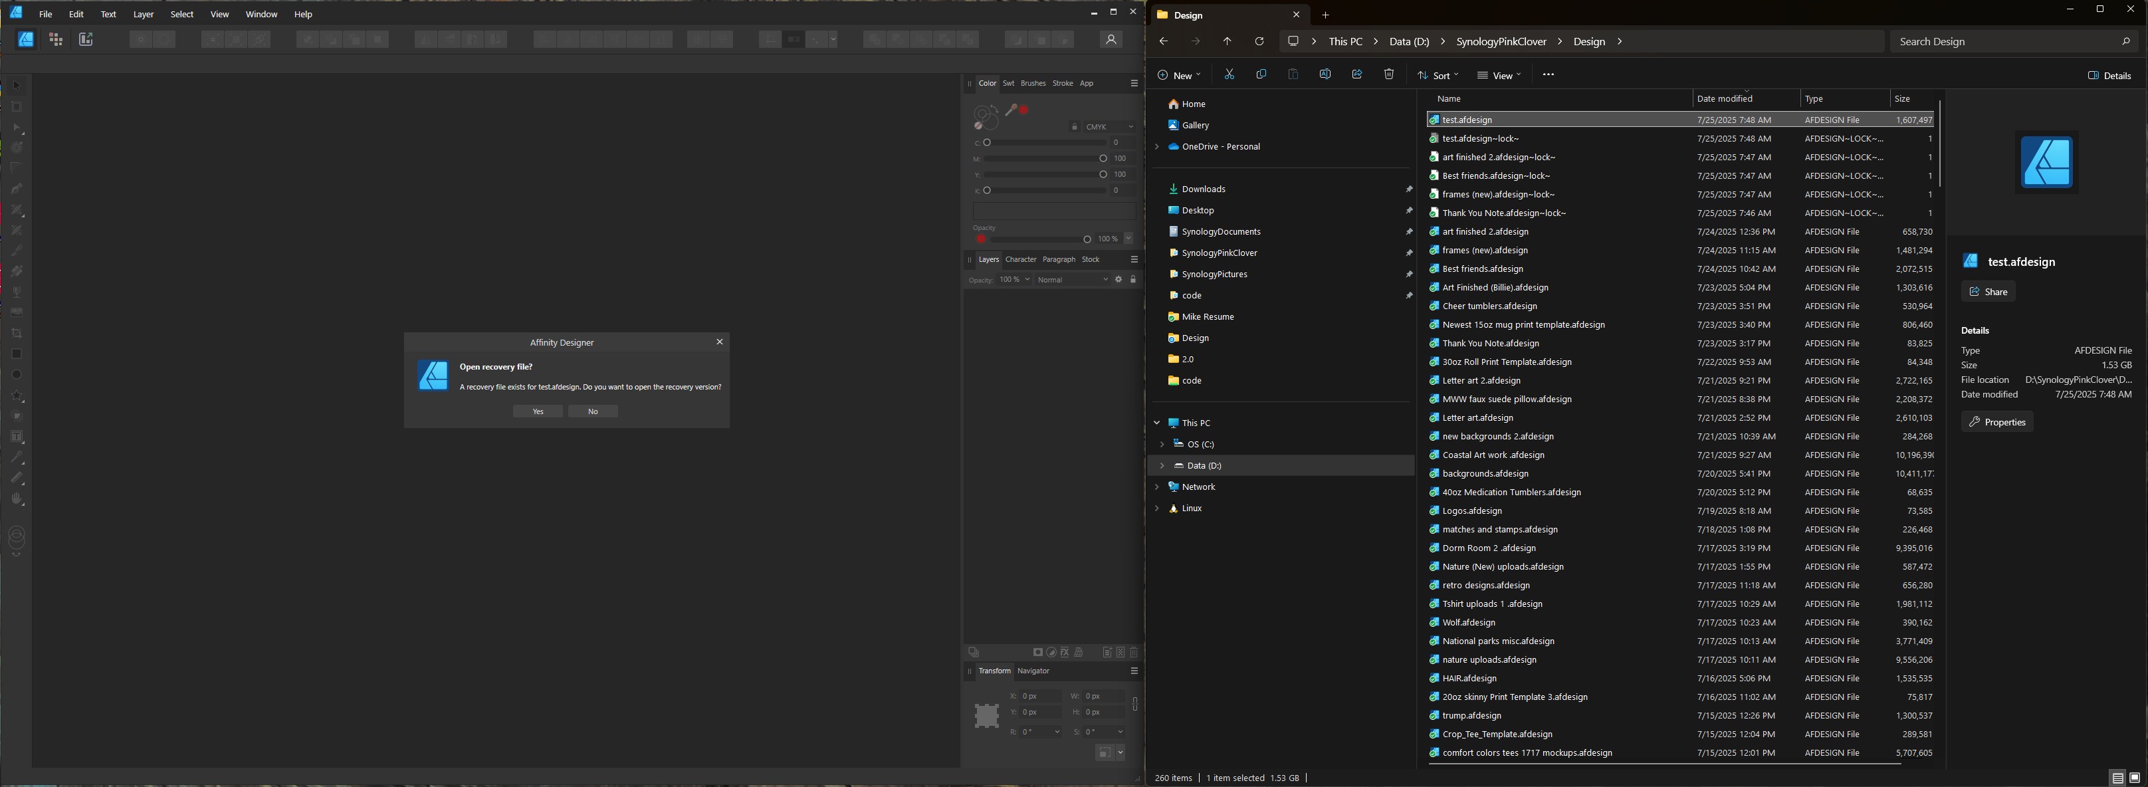This screenshot has width=2148, height=787.
Task: Open the account icon in Affinity toolbar
Action: [1111, 39]
